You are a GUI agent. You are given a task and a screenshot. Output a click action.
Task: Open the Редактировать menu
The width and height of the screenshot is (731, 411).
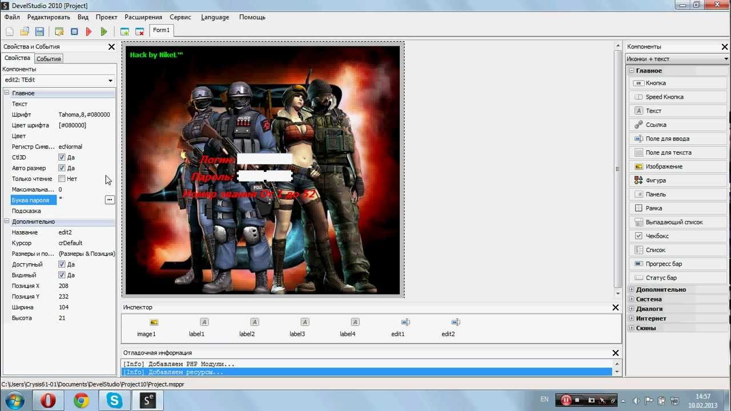click(x=49, y=17)
